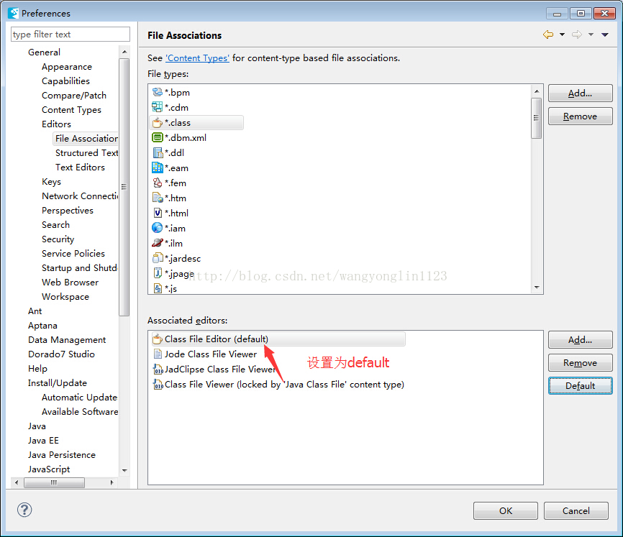Click Remove next to Associated editors
Screen dimensions: 623x537
pos(580,363)
